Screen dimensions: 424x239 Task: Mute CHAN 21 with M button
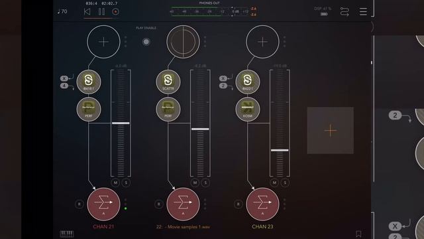(x=115, y=183)
